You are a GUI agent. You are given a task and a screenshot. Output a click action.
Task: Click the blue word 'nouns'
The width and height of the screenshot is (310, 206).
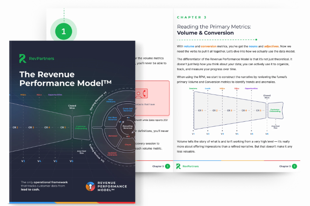(x=253, y=46)
